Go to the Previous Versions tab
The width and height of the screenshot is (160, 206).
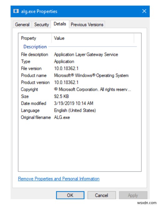pos(87,25)
